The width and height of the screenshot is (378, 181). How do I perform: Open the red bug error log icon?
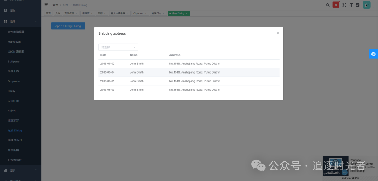336,5
